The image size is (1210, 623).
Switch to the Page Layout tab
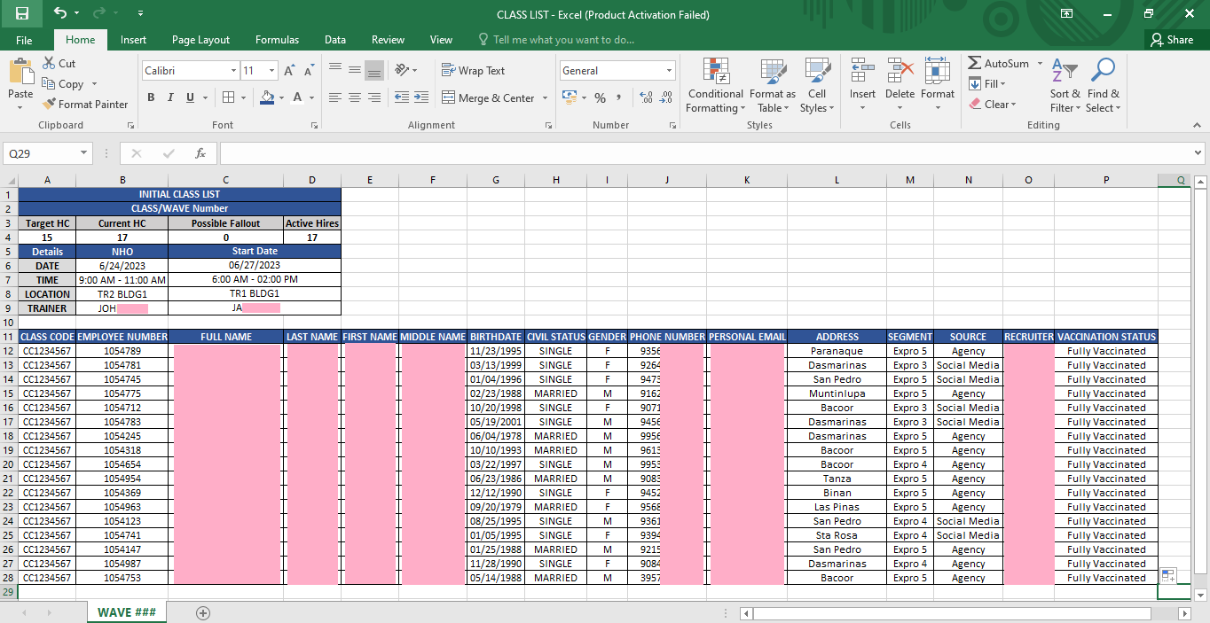tap(200, 40)
